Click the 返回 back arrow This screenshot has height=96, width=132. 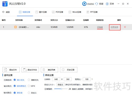click(x=3, y=12)
